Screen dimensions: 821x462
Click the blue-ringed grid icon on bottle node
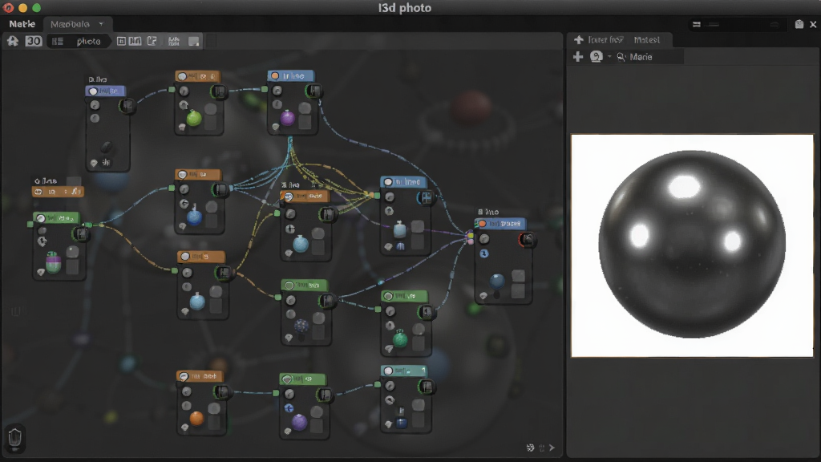[426, 197]
